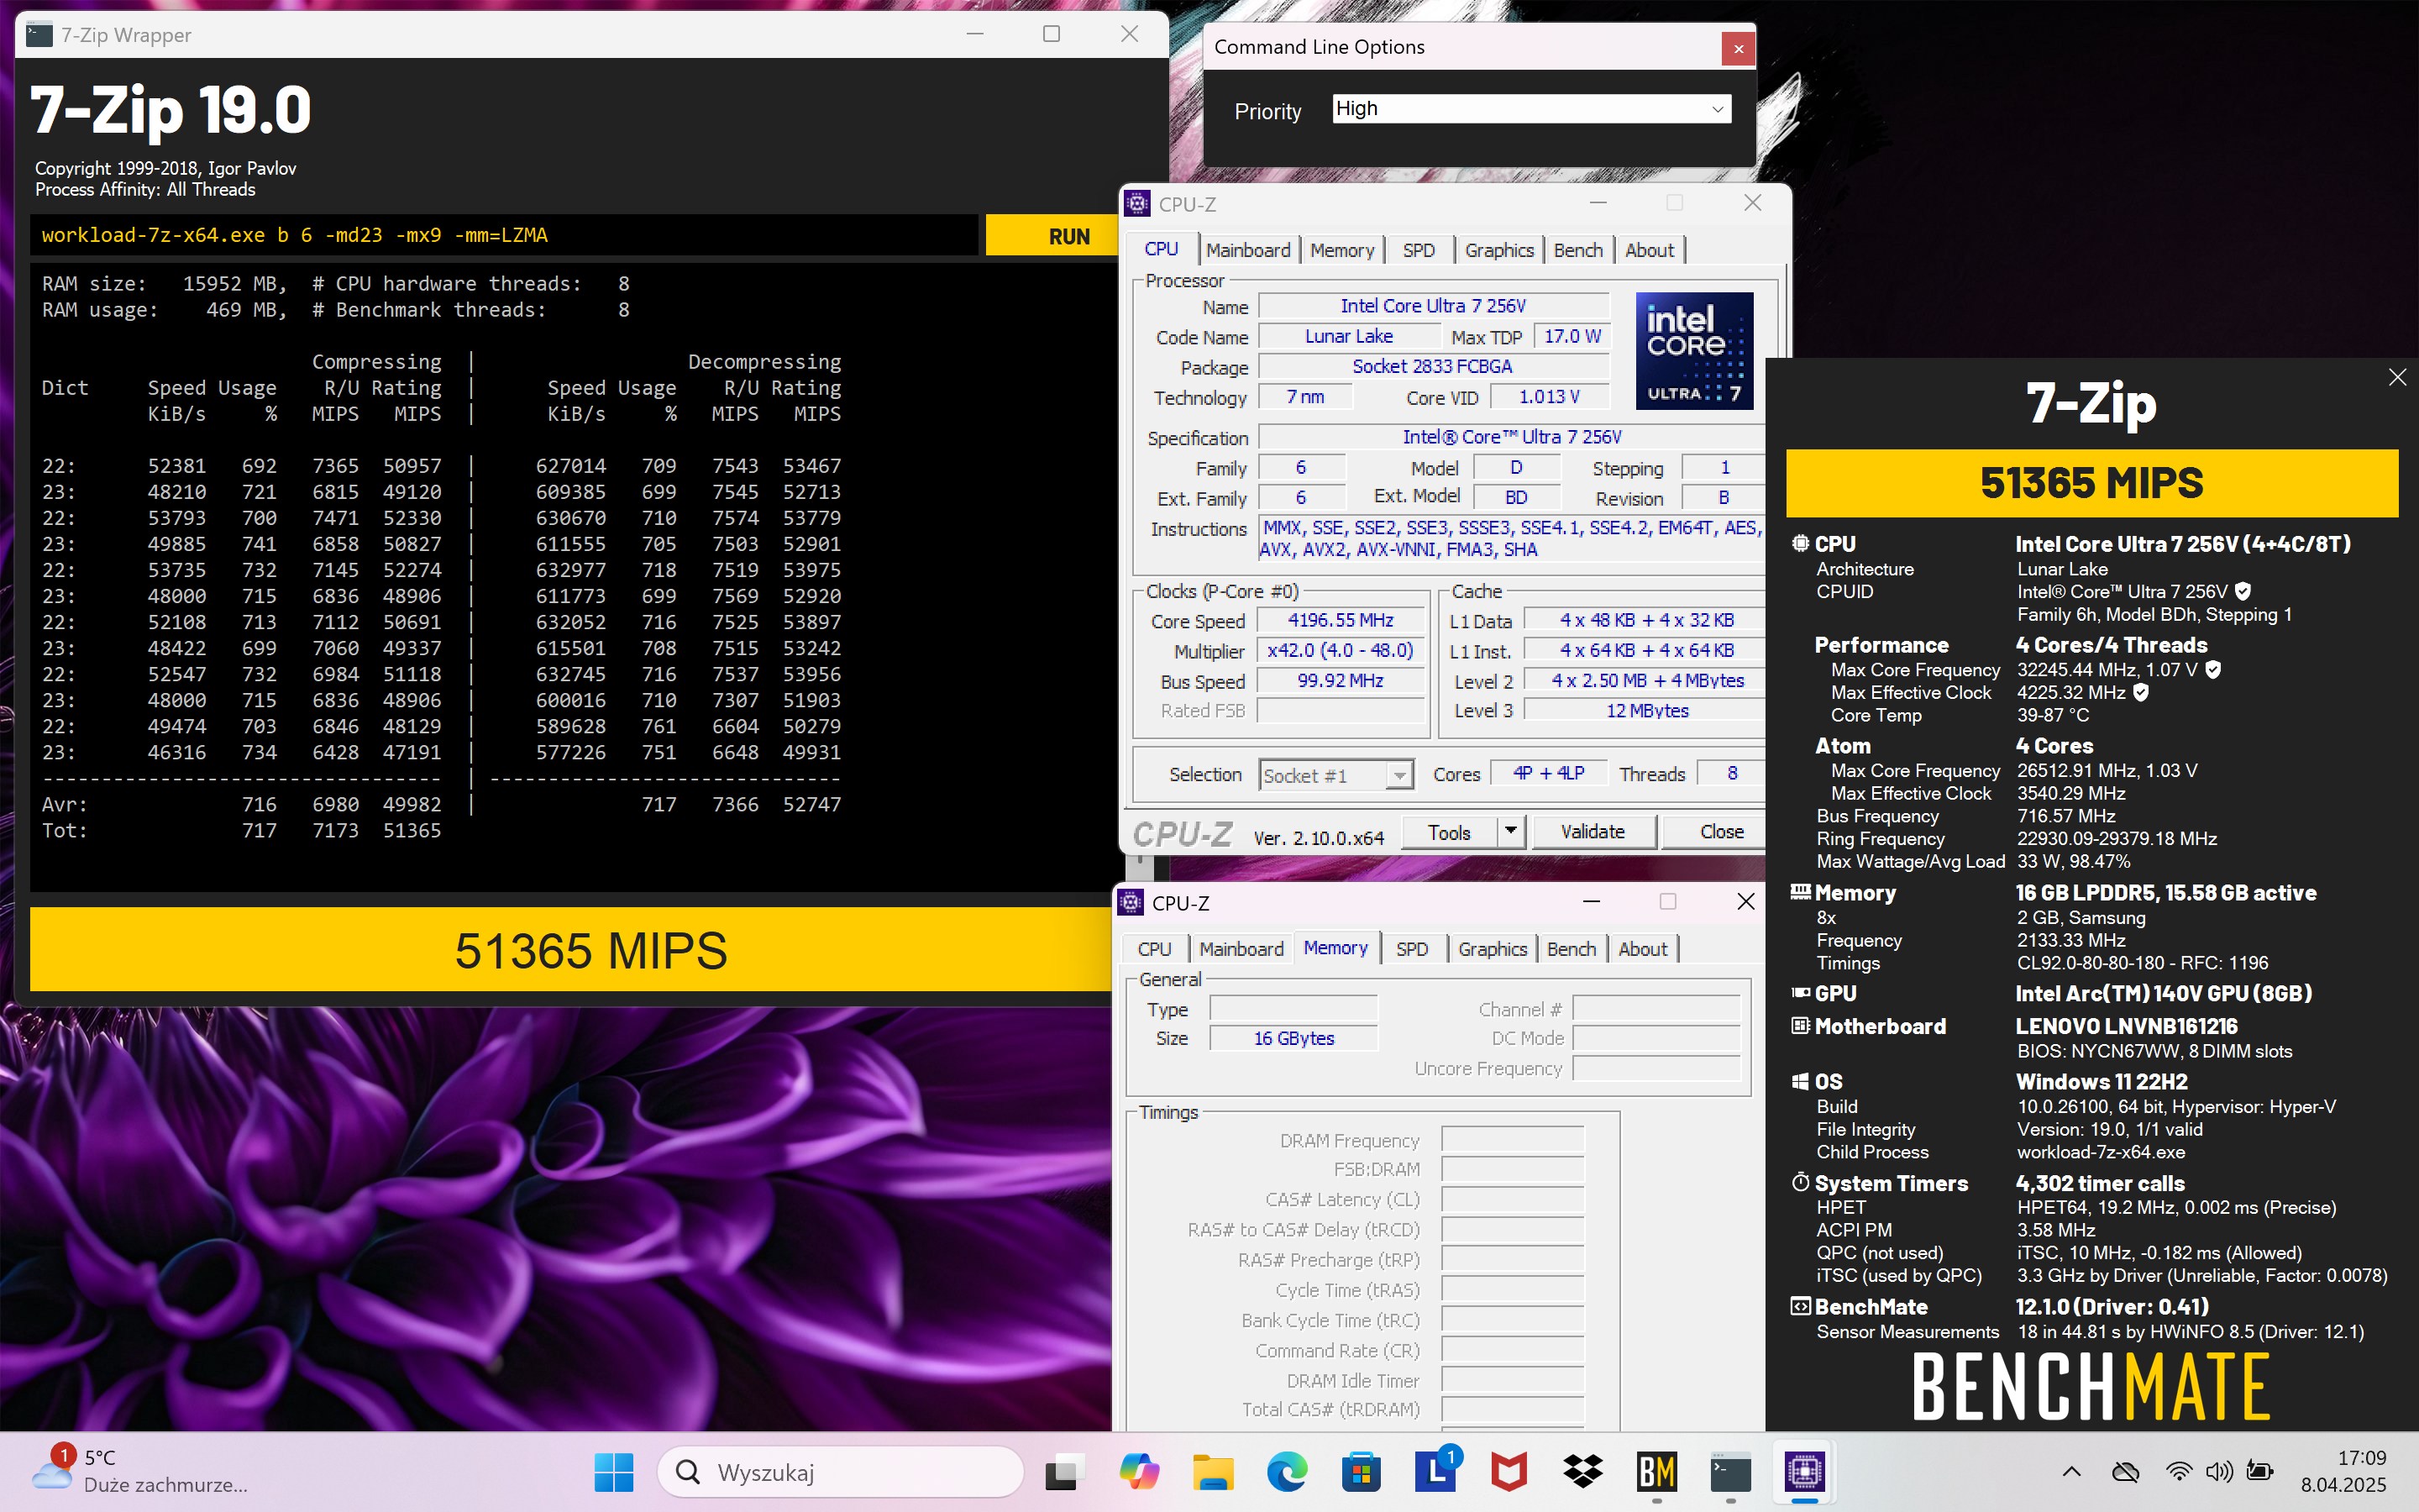Open Dropbox from the taskbar
The width and height of the screenshot is (2419, 1512).
click(x=1582, y=1472)
